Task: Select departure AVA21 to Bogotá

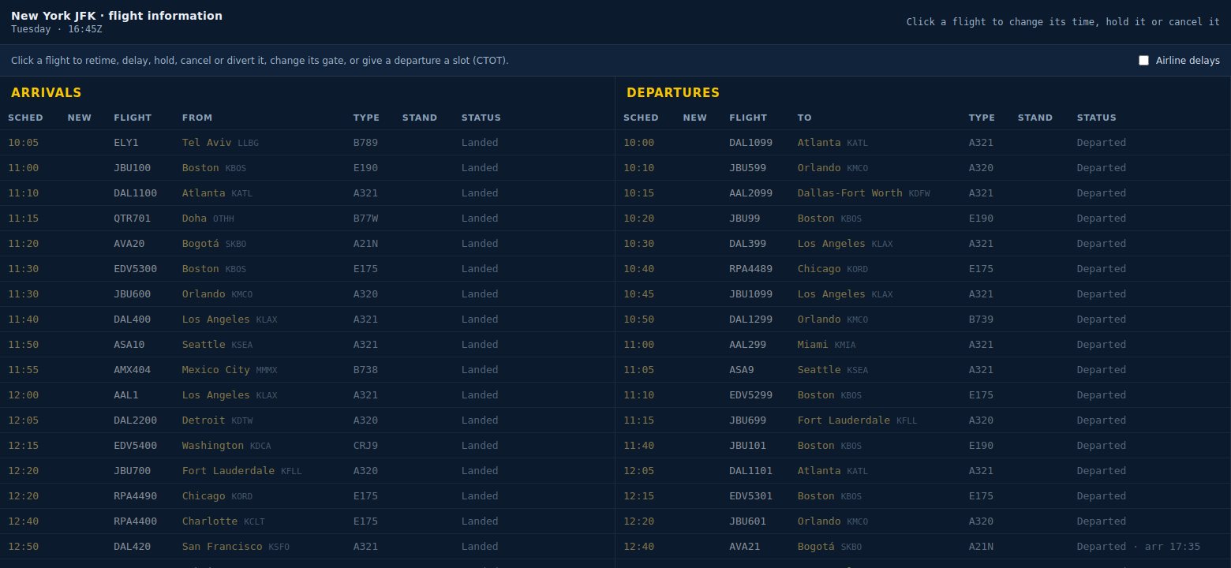Action: click(x=923, y=547)
